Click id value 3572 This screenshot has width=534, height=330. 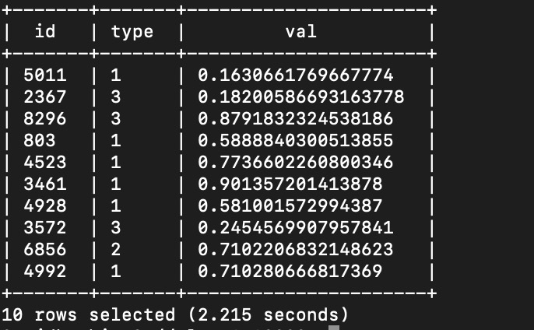[46, 228]
